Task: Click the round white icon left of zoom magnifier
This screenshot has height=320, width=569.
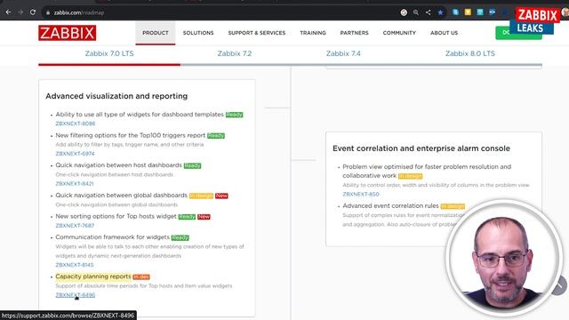Action: coord(404,12)
